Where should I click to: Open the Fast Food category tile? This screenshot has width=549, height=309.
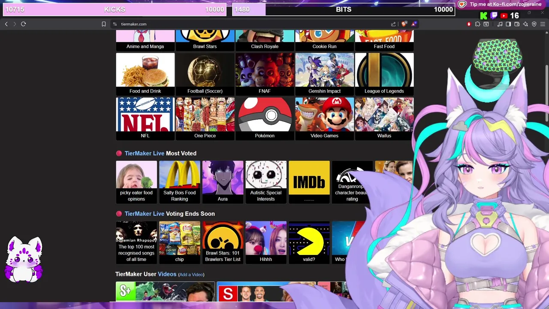[x=384, y=40]
